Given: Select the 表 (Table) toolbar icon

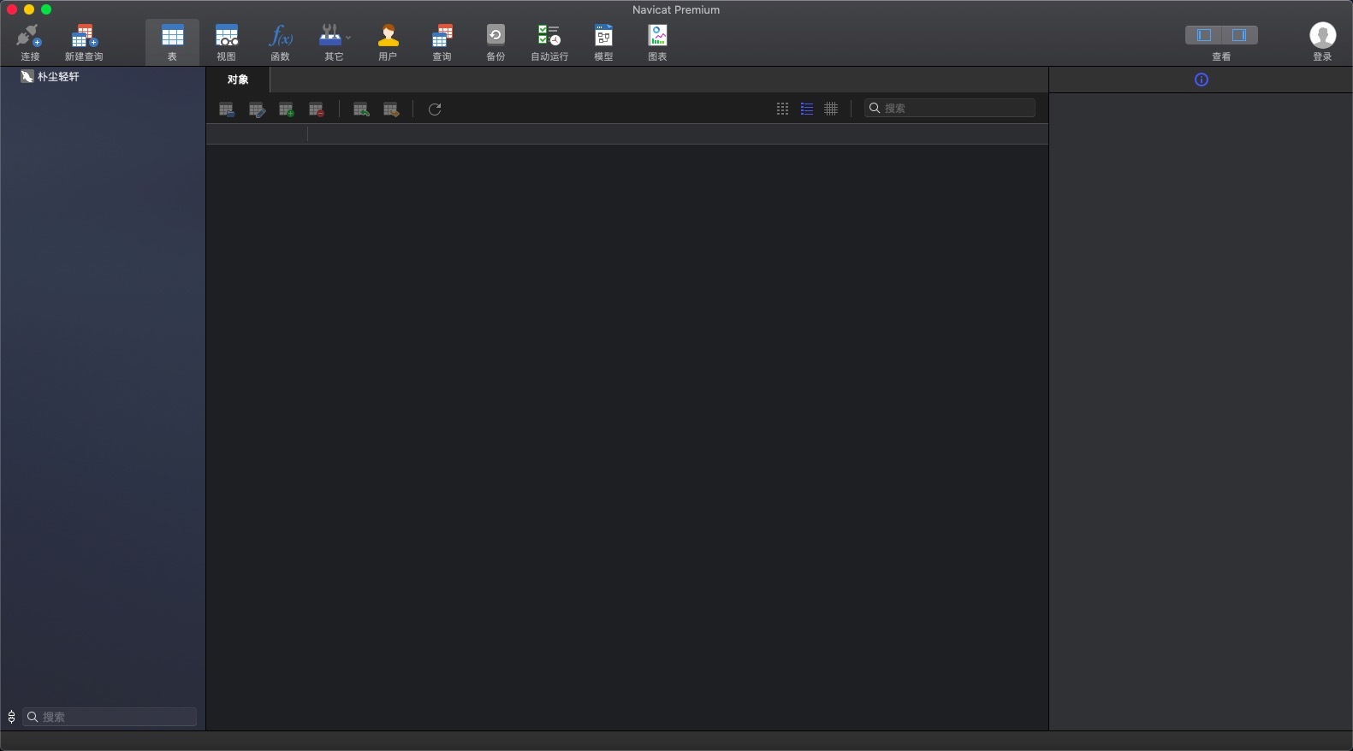Looking at the screenshot, I should point(172,42).
